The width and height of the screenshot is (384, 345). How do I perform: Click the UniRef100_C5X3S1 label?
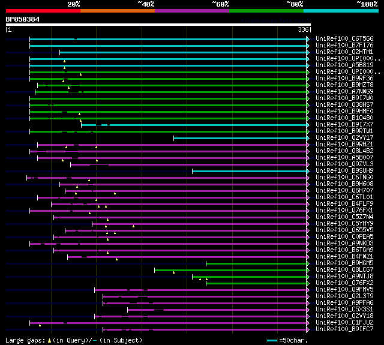(x=344, y=310)
